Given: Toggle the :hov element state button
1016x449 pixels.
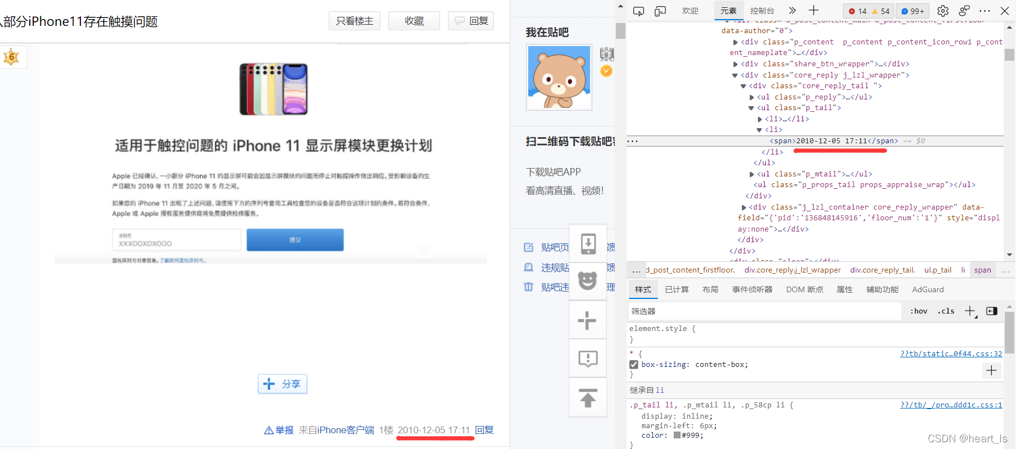Looking at the screenshot, I should (x=919, y=311).
